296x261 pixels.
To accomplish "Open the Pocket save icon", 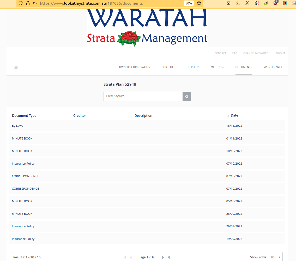I will point(228,3).
